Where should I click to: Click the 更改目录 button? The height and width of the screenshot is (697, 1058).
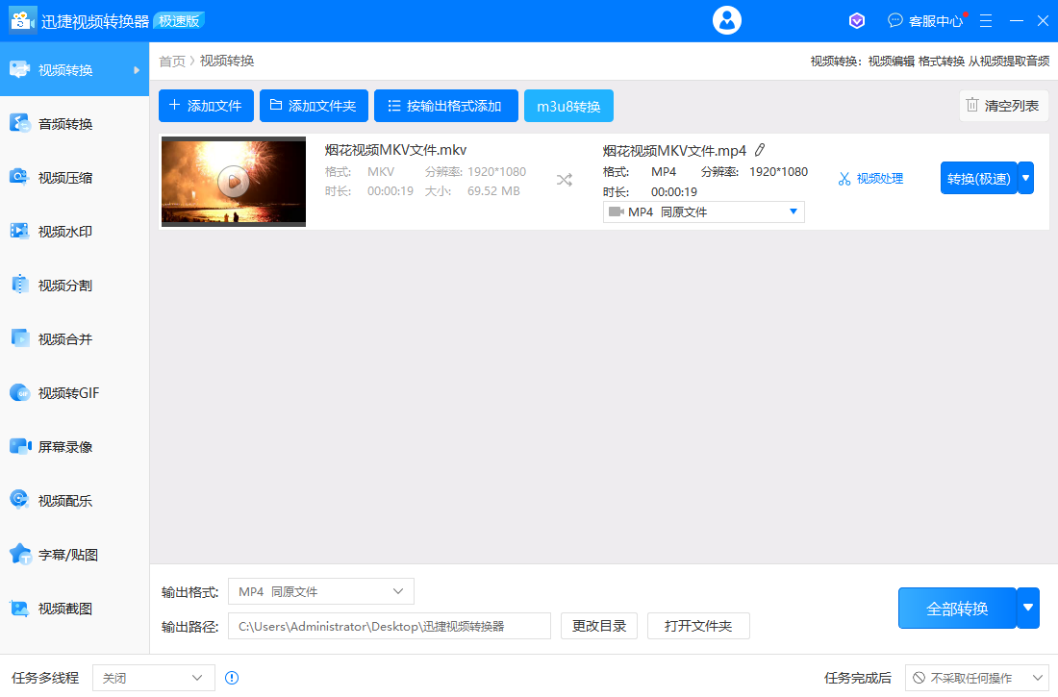[x=599, y=626]
